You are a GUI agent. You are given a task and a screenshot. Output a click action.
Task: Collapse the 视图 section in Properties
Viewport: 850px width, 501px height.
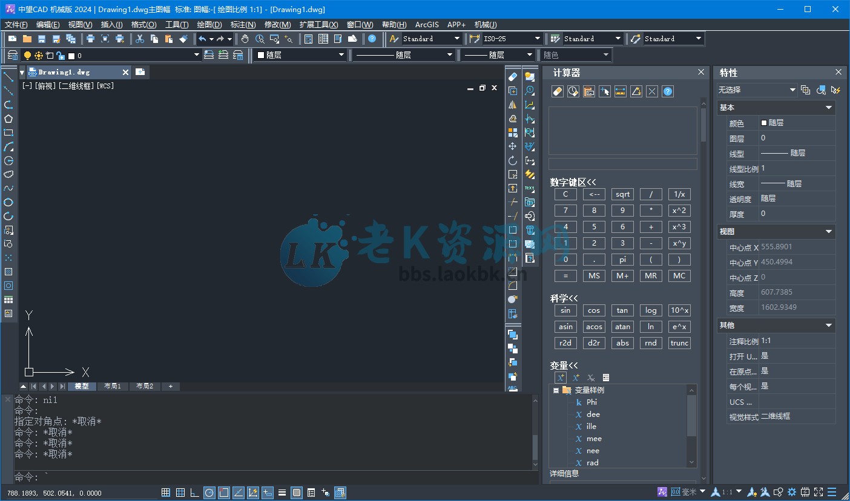(x=829, y=232)
